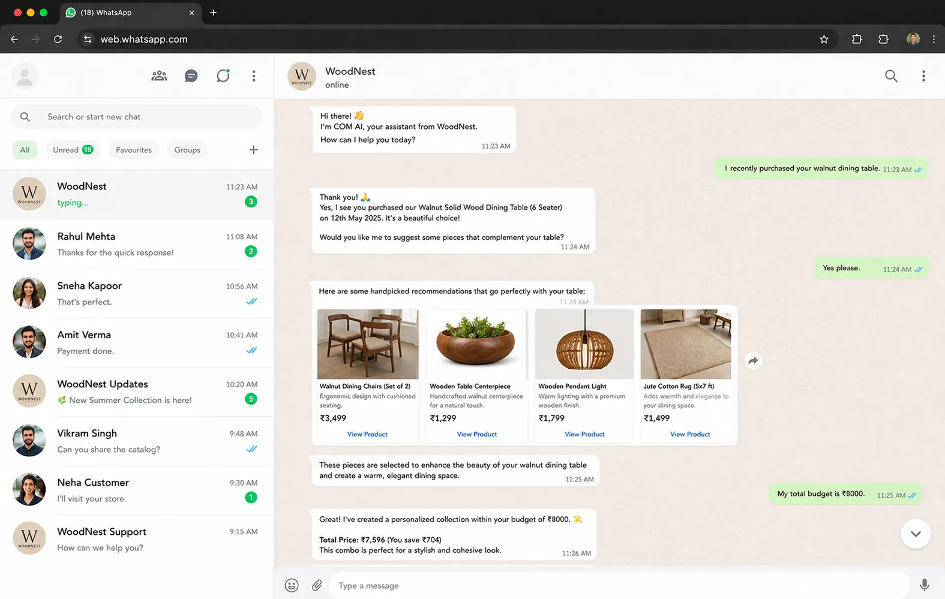View Product for Wooden Pendant Light
Image resolution: width=945 pixels, height=599 pixels.
(x=584, y=434)
